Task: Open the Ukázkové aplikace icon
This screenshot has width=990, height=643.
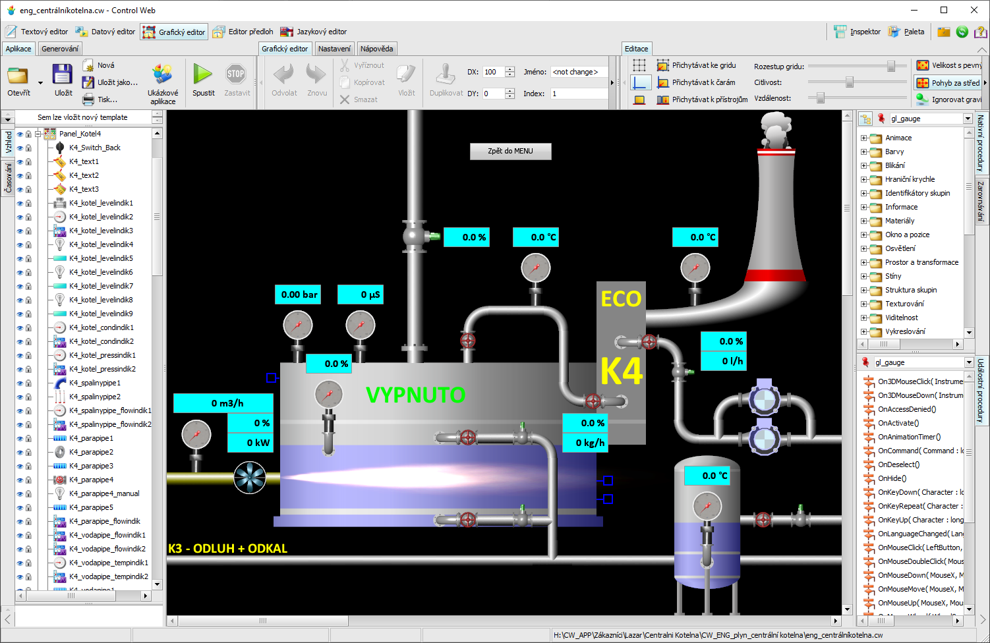Action: coord(162,74)
